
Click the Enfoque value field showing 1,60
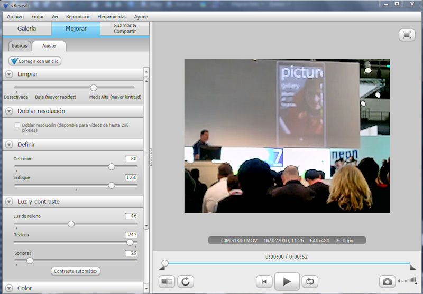(x=131, y=177)
